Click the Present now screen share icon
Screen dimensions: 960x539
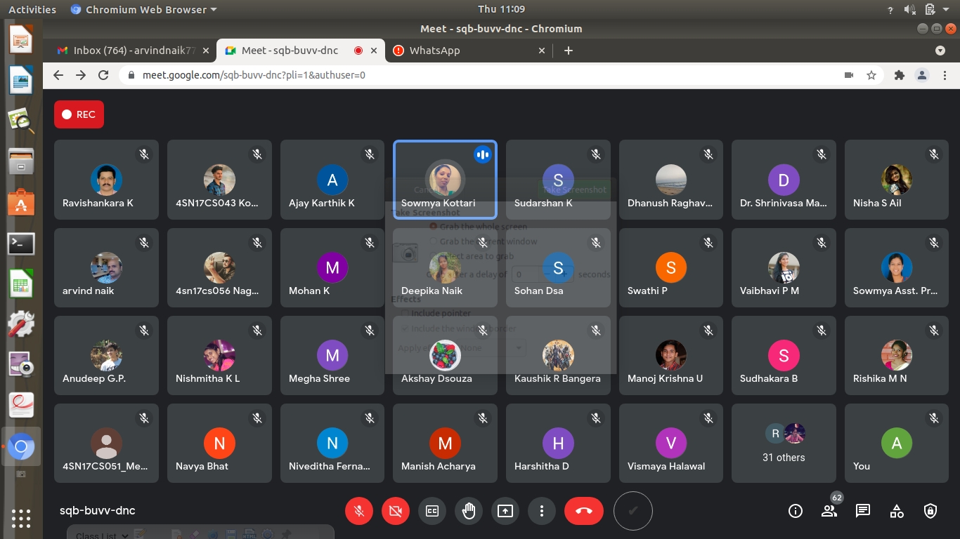click(505, 512)
